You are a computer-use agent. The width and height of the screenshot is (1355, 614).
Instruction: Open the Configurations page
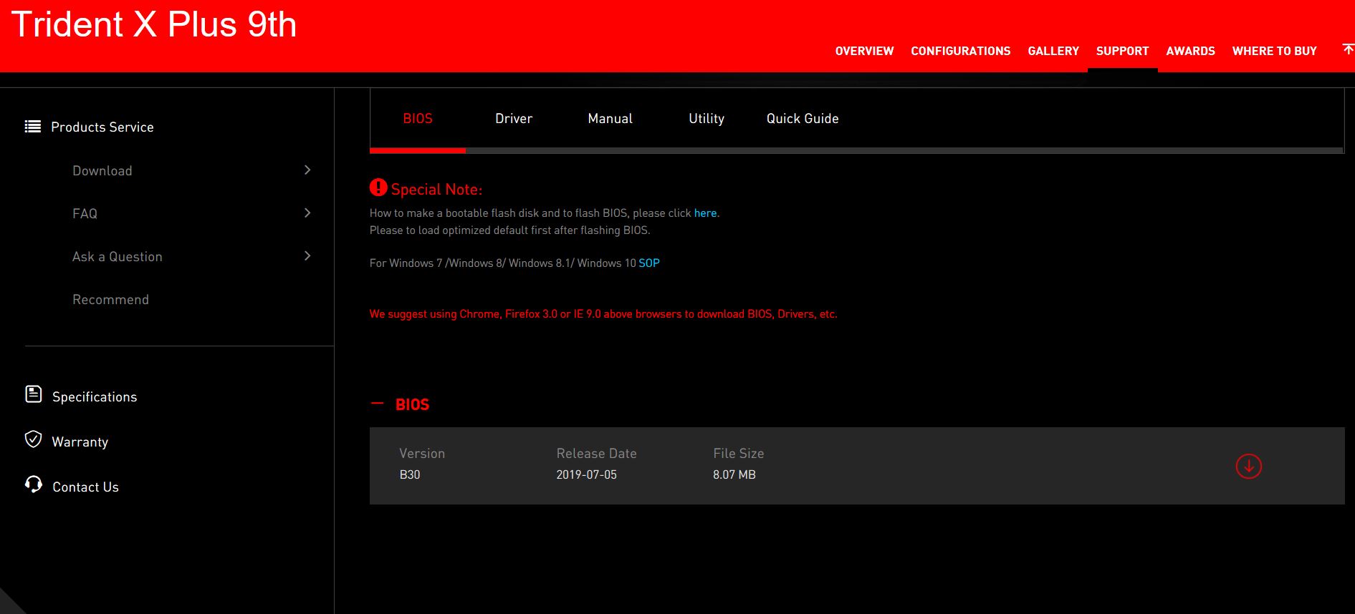[x=960, y=51]
